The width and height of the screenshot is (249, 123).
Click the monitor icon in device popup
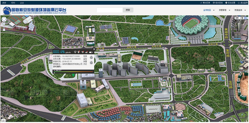pos(75,52)
